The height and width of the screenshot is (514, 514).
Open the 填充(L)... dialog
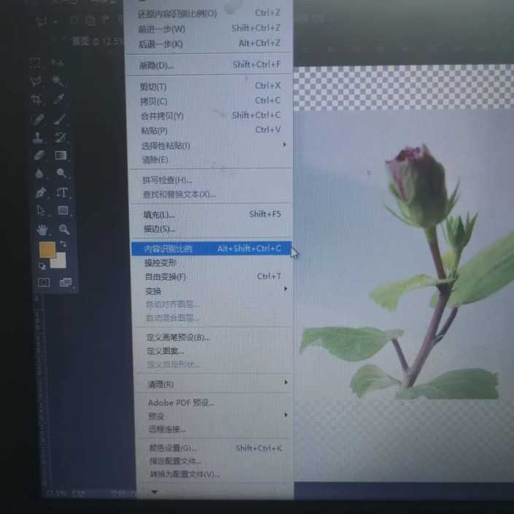point(211,214)
